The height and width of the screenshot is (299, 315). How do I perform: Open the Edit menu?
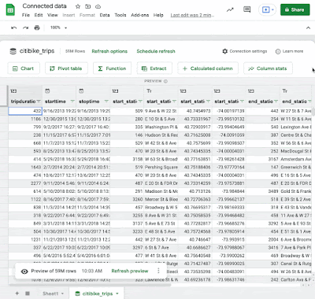click(x=39, y=15)
